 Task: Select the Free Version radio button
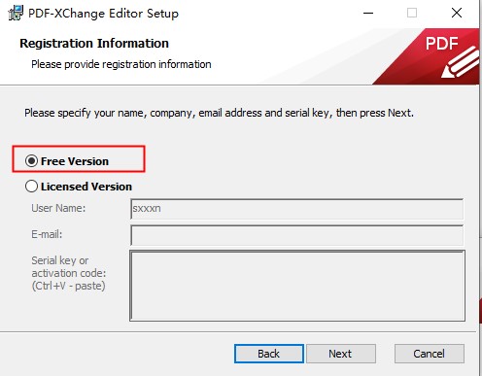31,161
